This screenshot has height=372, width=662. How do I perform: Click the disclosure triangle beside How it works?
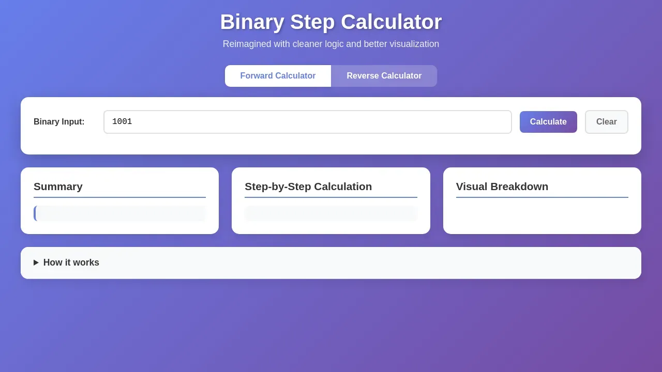coord(36,262)
